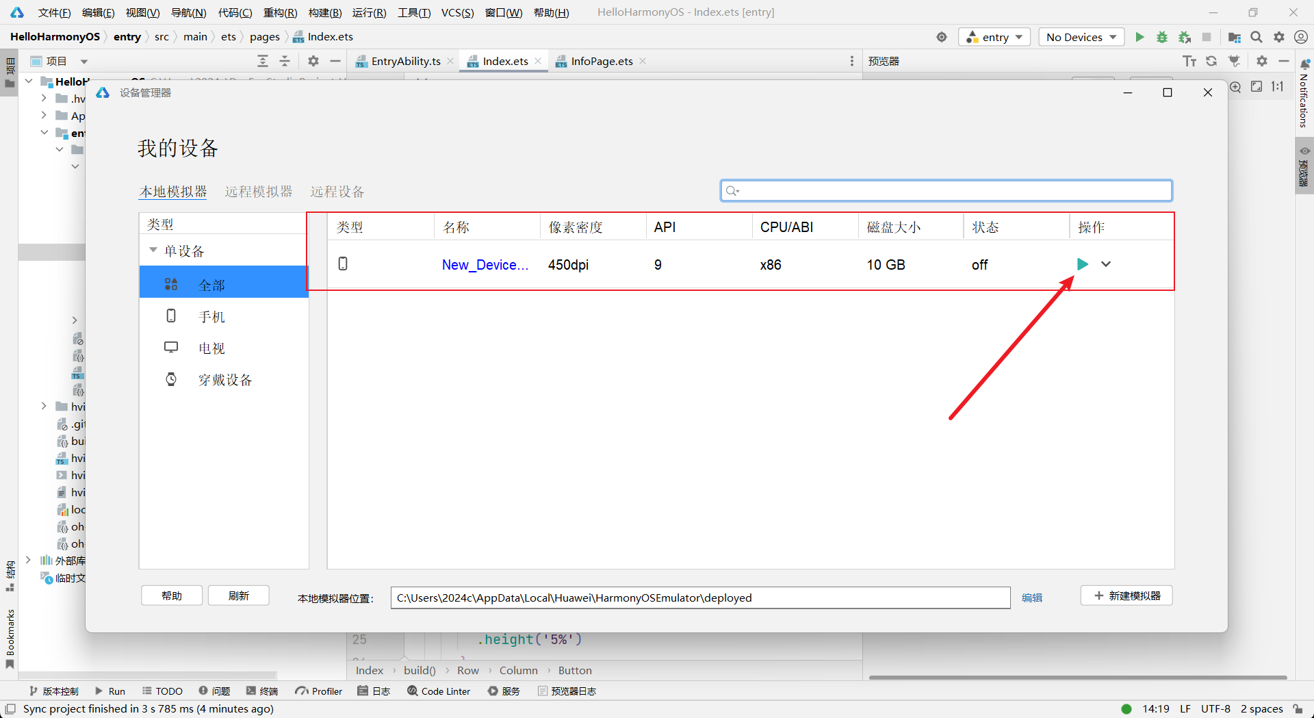Open project panel gear options
This screenshot has height=718, width=1314.
pyautogui.click(x=313, y=61)
